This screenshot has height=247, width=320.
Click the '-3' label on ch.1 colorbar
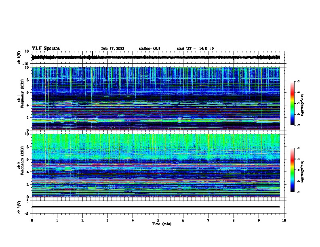pyautogui.click(x=298, y=82)
